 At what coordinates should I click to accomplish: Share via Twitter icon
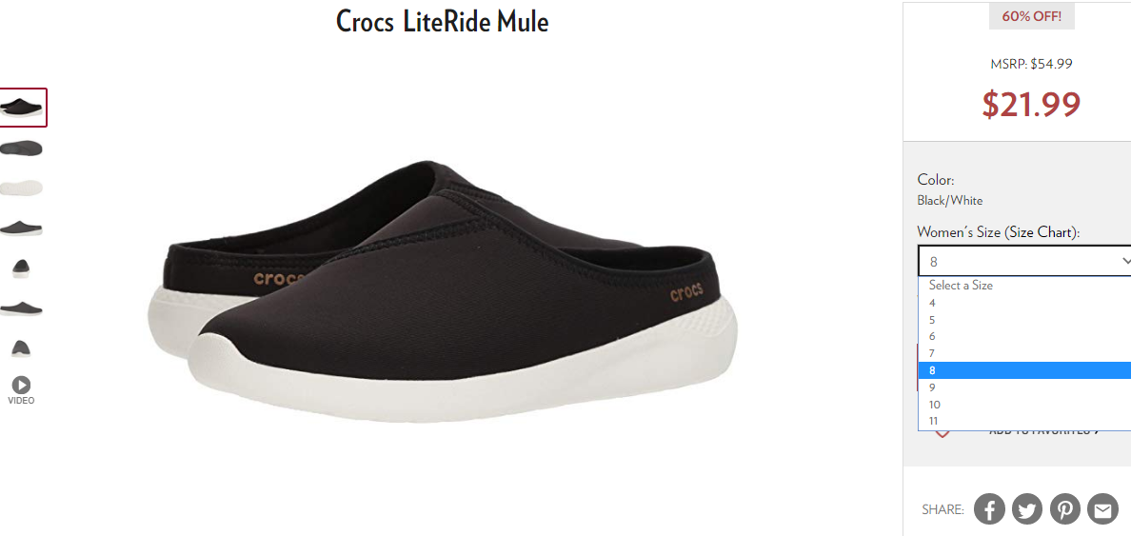click(x=1027, y=508)
